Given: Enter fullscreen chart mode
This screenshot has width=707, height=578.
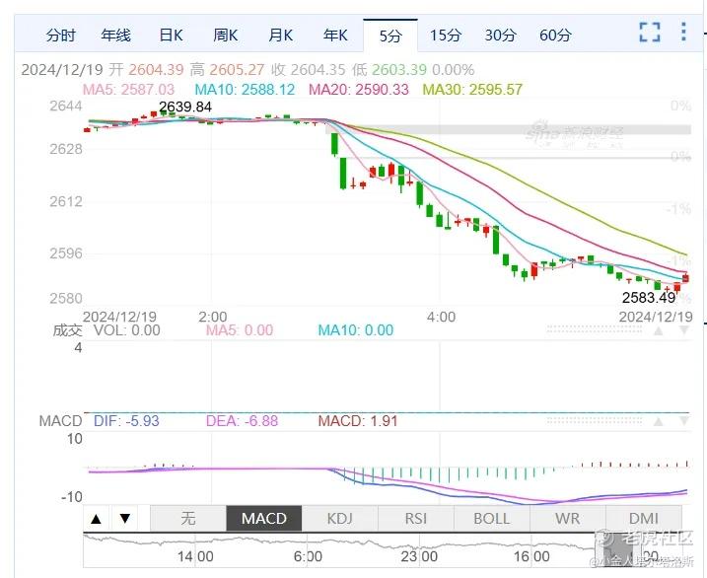Looking at the screenshot, I should click(x=650, y=32).
